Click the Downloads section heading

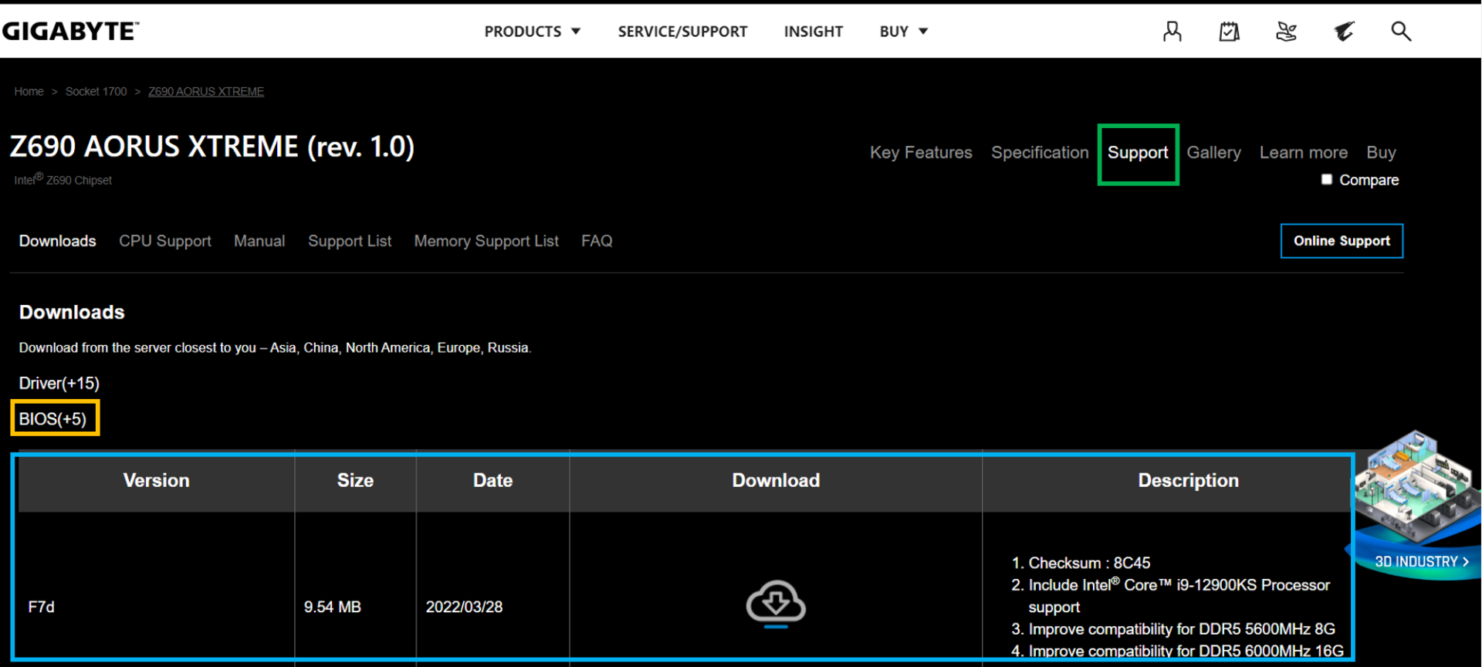(72, 312)
